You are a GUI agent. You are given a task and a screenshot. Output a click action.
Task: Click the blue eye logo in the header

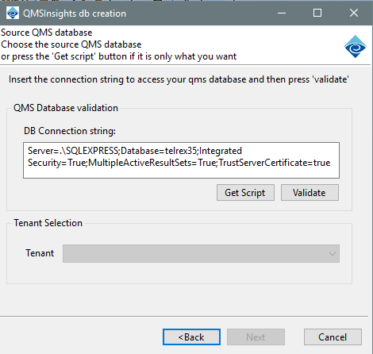click(355, 47)
